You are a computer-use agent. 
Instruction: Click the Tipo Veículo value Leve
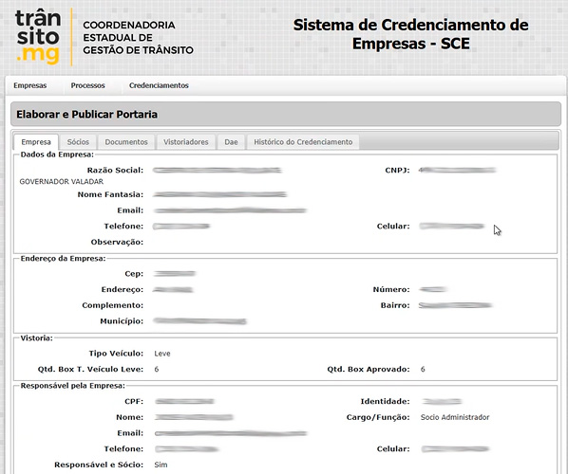pos(162,354)
